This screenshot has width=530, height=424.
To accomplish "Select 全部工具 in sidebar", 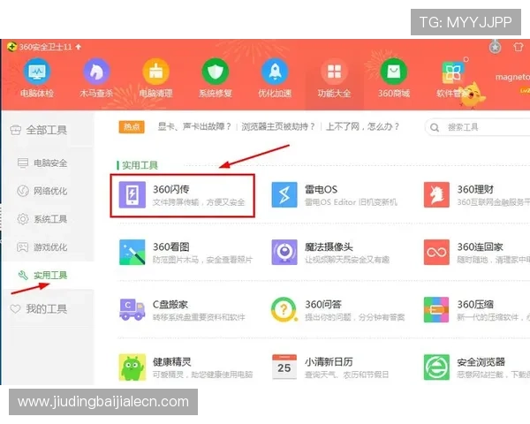I will click(x=38, y=130).
